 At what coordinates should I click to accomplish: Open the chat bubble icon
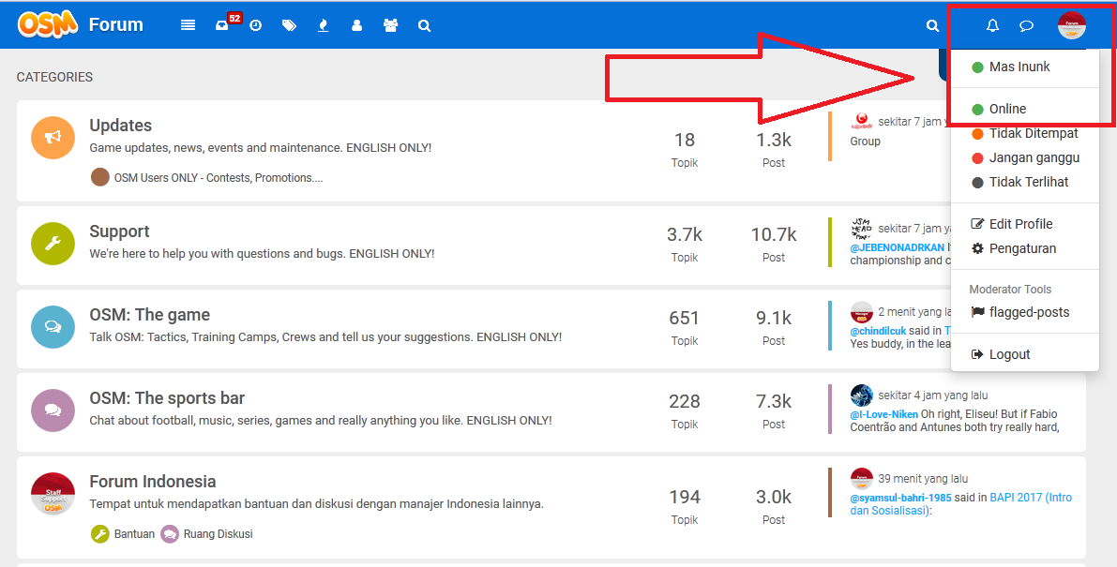click(1027, 25)
